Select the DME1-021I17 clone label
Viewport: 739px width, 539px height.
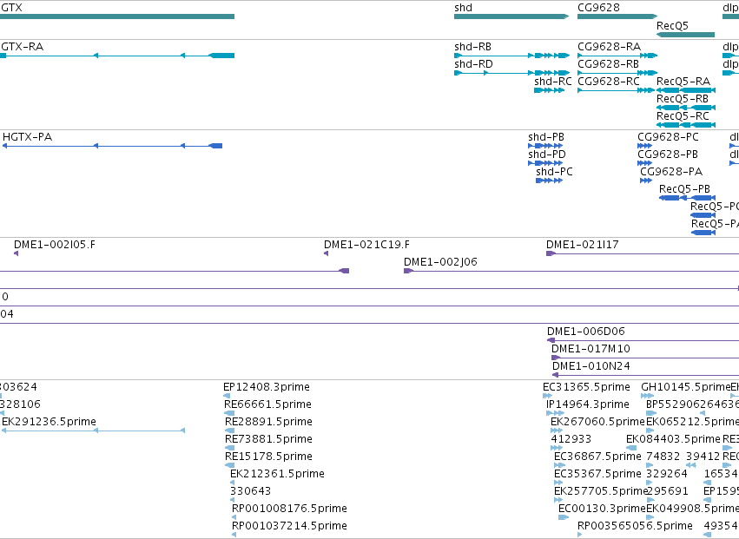tap(582, 245)
